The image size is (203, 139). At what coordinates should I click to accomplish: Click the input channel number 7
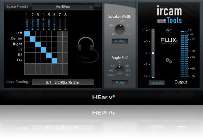(x=60, y=15)
